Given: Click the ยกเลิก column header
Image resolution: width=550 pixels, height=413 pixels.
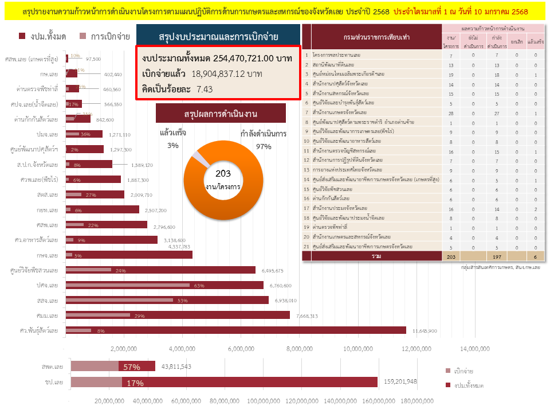Looking at the screenshot, I should click(516, 42).
